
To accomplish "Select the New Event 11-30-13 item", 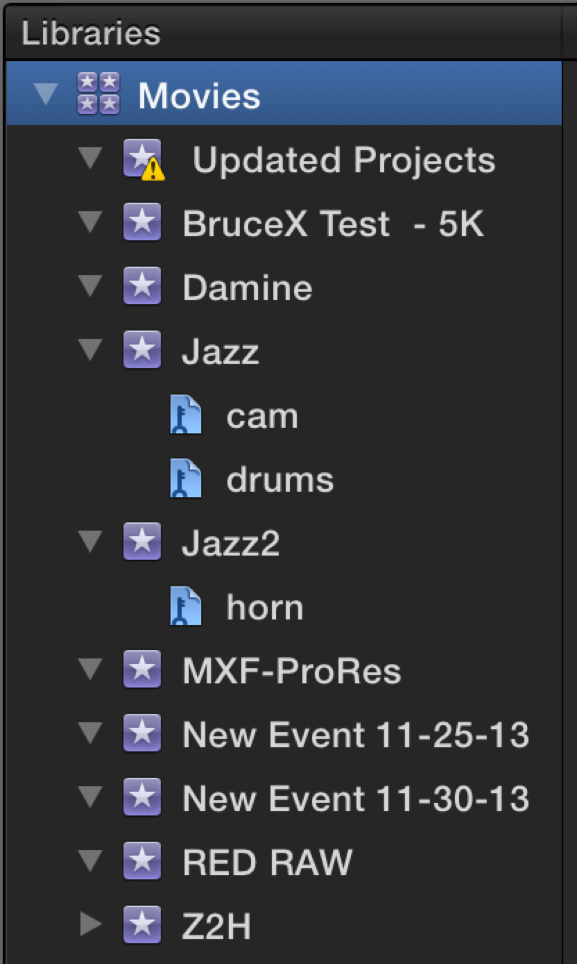I will [355, 798].
